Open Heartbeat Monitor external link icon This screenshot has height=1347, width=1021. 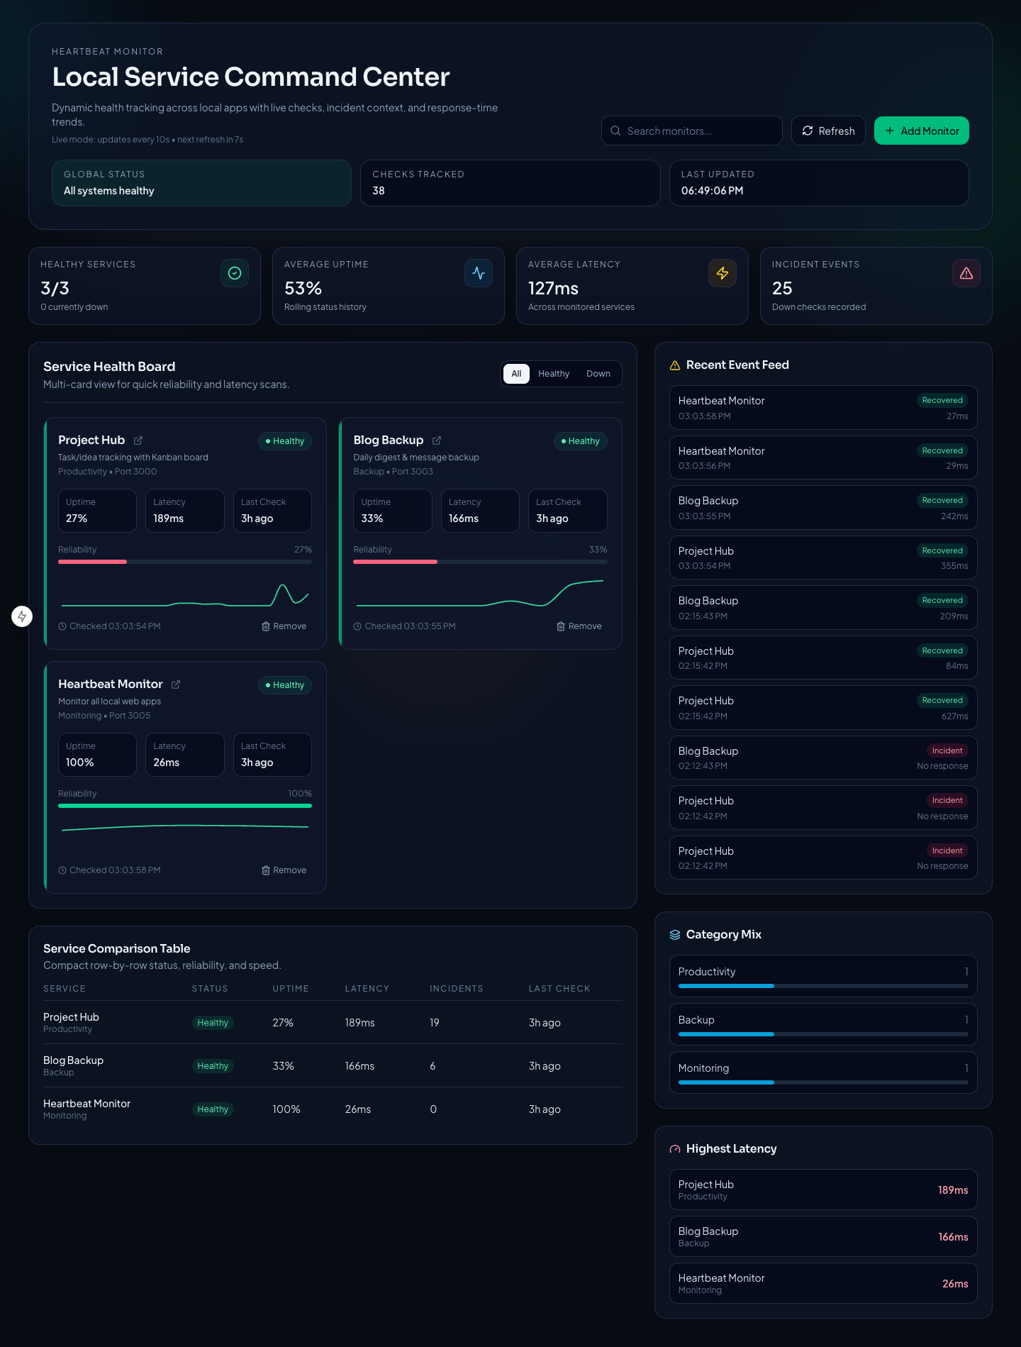[x=176, y=684]
